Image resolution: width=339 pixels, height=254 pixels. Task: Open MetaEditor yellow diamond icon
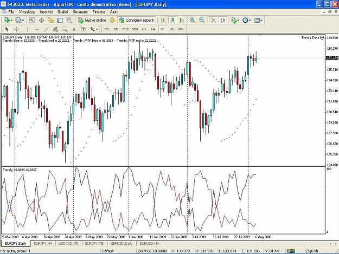(x=112, y=20)
